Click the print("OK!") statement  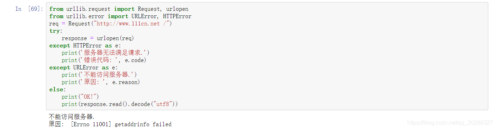[80, 97]
